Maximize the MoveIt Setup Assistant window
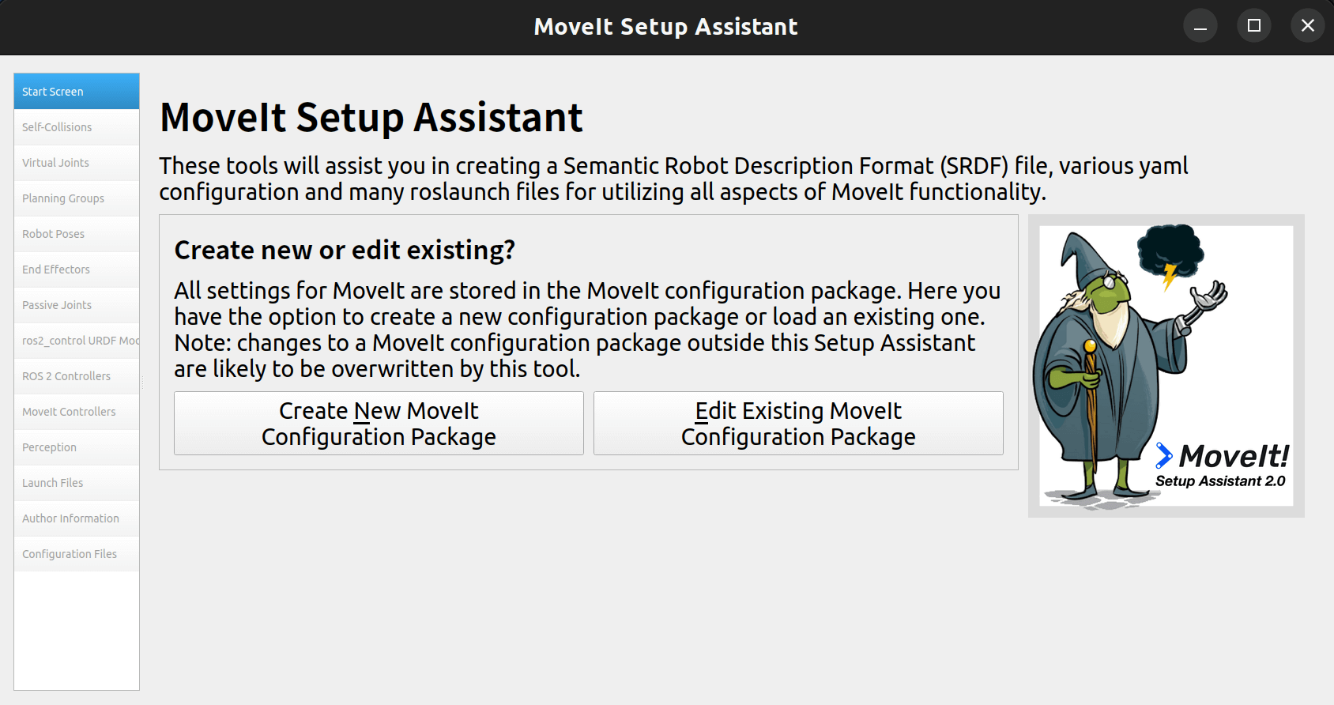 click(x=1254, y=26)
